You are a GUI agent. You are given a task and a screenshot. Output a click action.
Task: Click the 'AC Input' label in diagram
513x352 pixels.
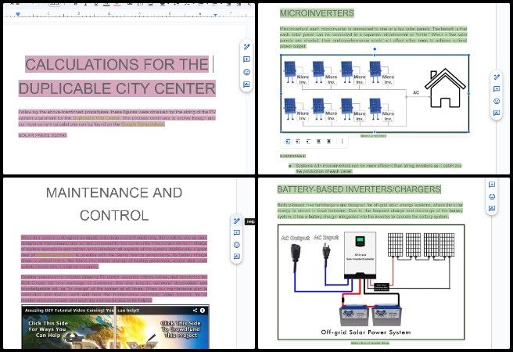(x=326, y=238)
